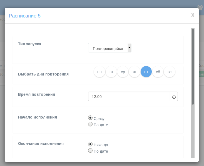Toggle the сб day button
Screen dimensions: 204x166
pos(158,72)
